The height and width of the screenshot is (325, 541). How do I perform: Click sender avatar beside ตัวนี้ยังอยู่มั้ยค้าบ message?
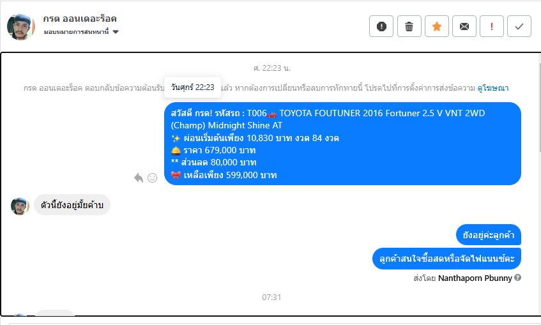click(x=20, y=206)
